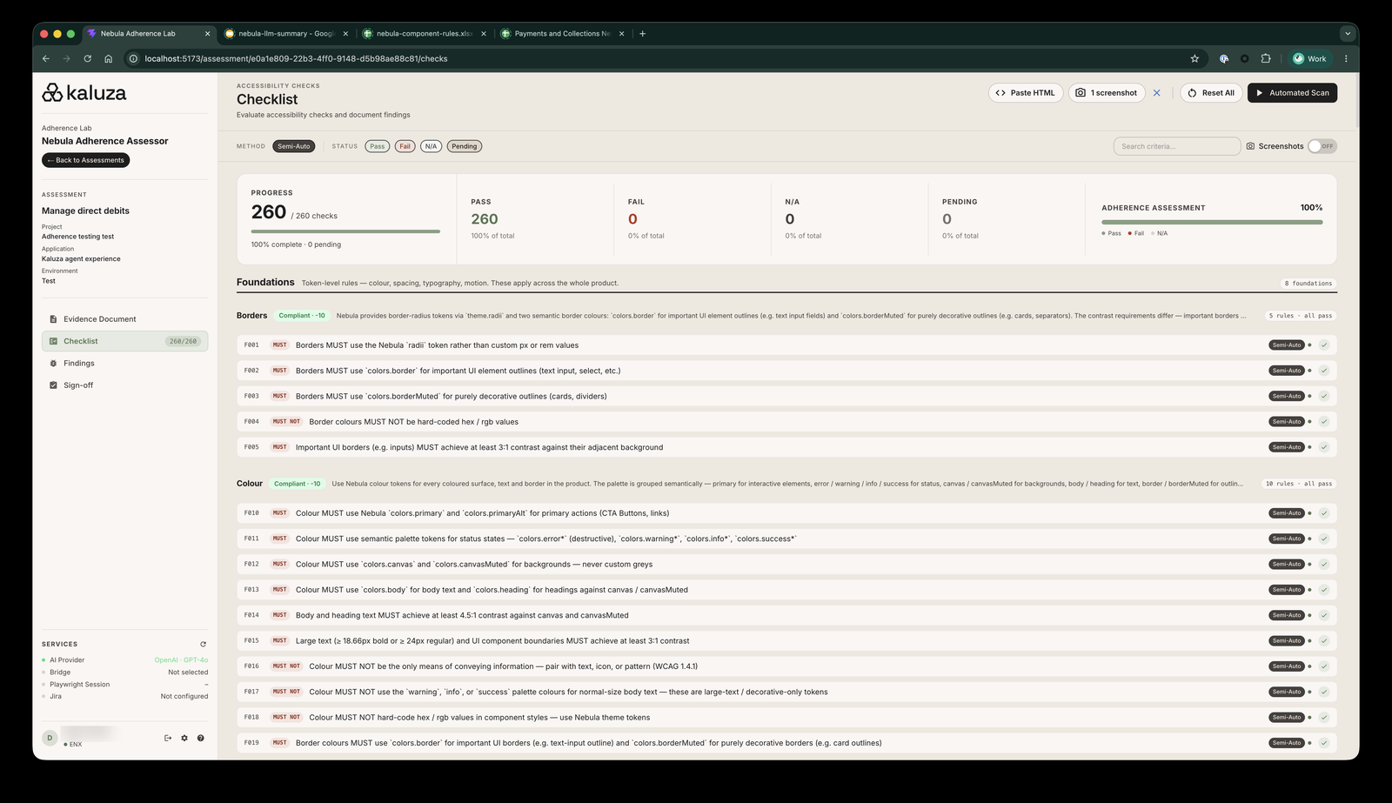Open Evidence Document in the sidebar

tap(124, 319)
